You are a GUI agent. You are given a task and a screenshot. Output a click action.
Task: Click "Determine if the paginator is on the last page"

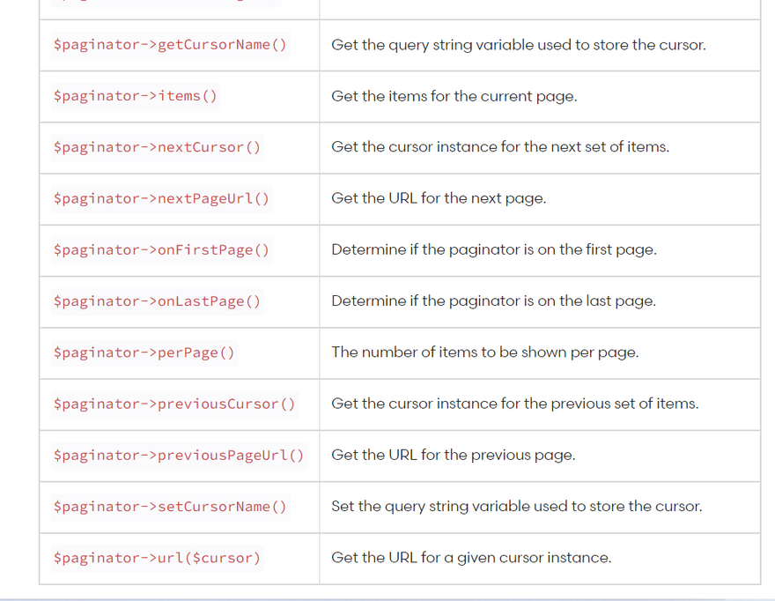pos(493,300)
